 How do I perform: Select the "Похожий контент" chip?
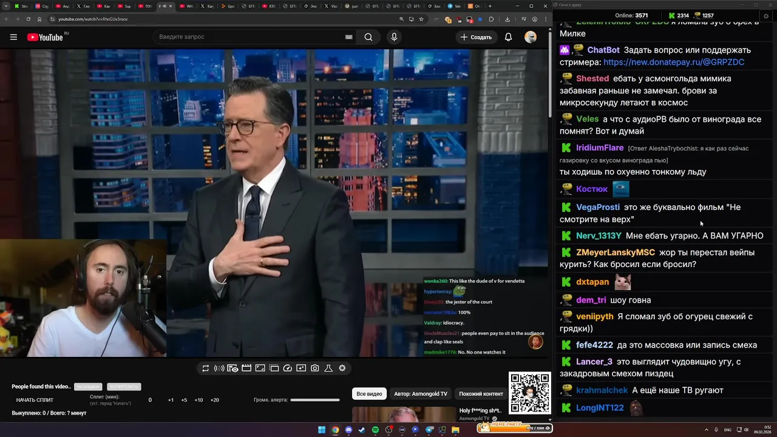tap(481, 394)
